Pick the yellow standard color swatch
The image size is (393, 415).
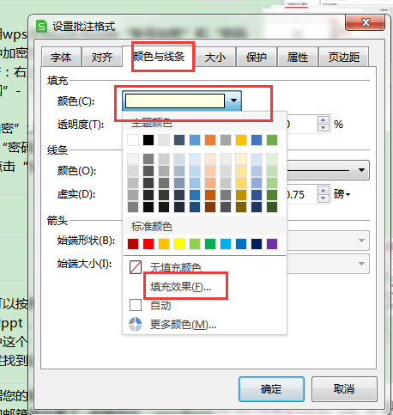pos(179,244)
